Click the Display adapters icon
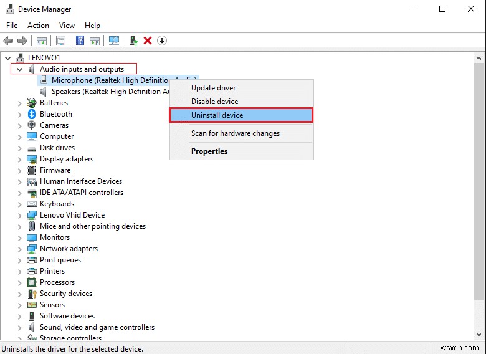The height and width of the screenshot is (354, 486). 32,159
